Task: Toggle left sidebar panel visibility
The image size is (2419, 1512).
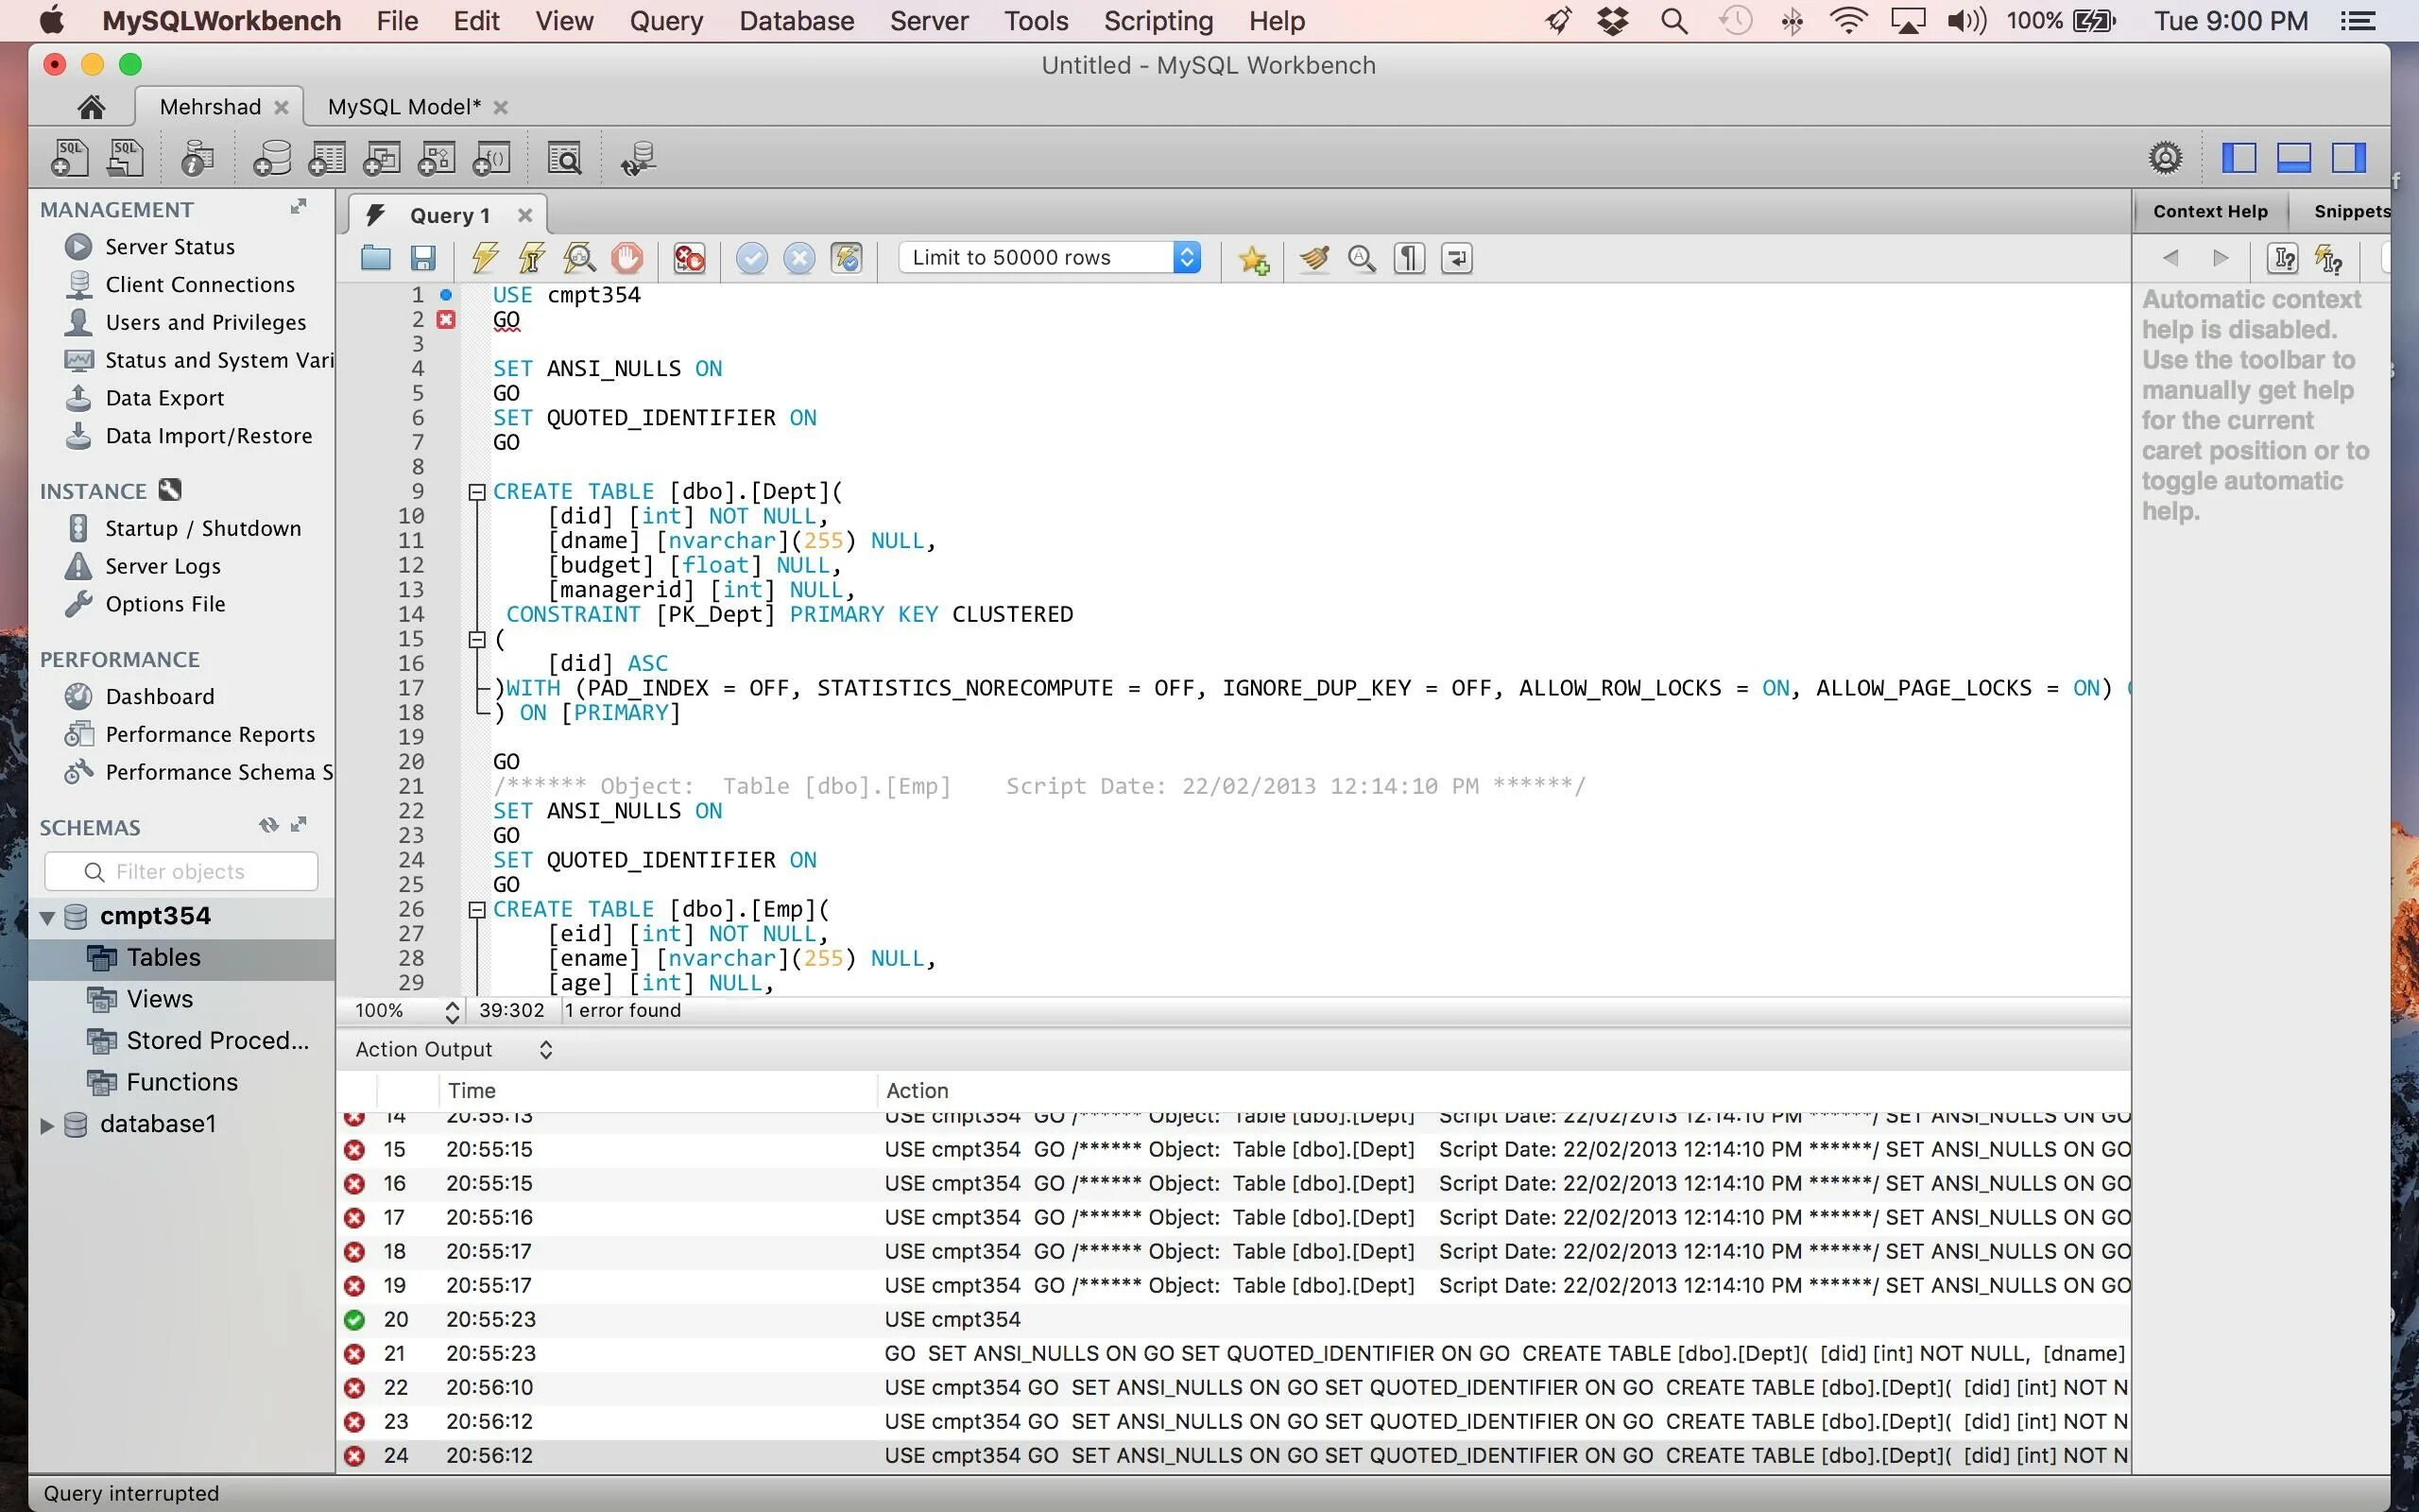Action: point(2239,158)
